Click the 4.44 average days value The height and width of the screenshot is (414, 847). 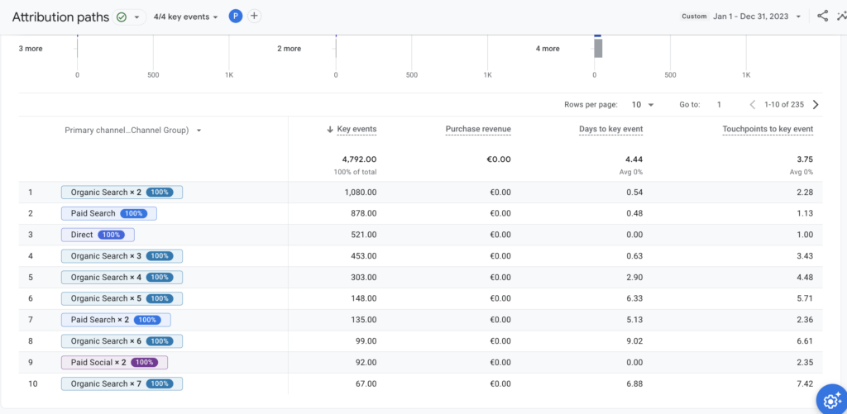coord(634,159)
